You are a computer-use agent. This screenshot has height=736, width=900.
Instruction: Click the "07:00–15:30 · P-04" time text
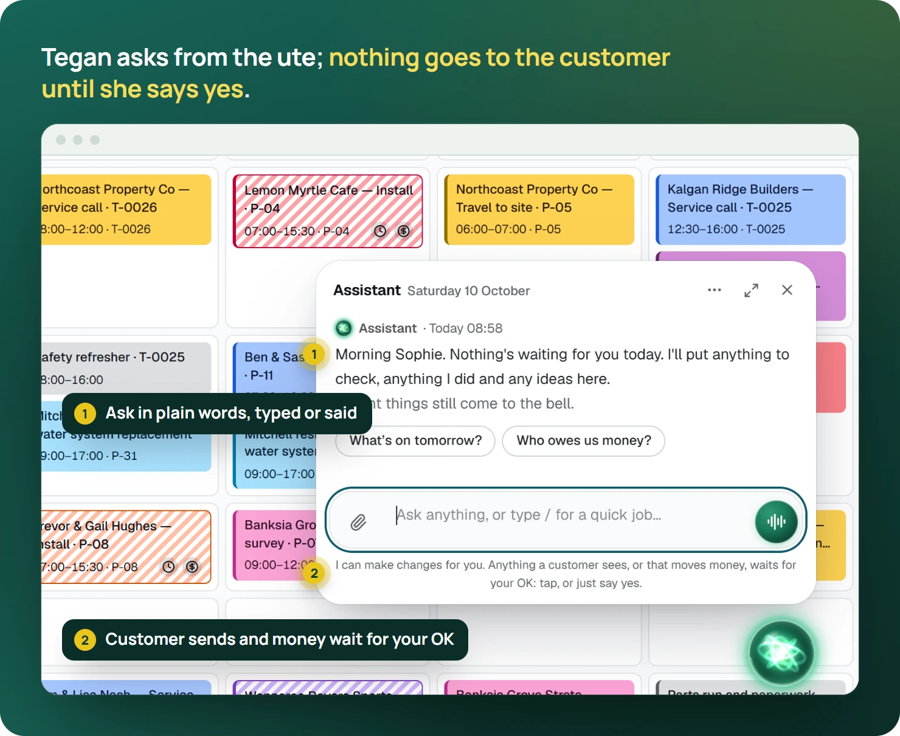297,231
